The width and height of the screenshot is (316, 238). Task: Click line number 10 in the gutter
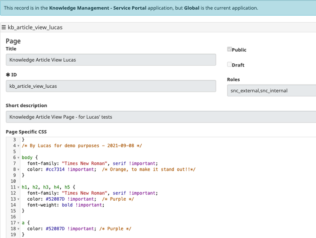pos(13,181)
